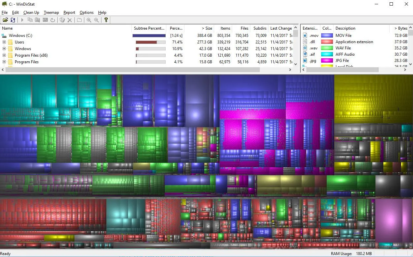Click the directory list scroll up arrow
The image size is (413, 257).
[295, 28]
